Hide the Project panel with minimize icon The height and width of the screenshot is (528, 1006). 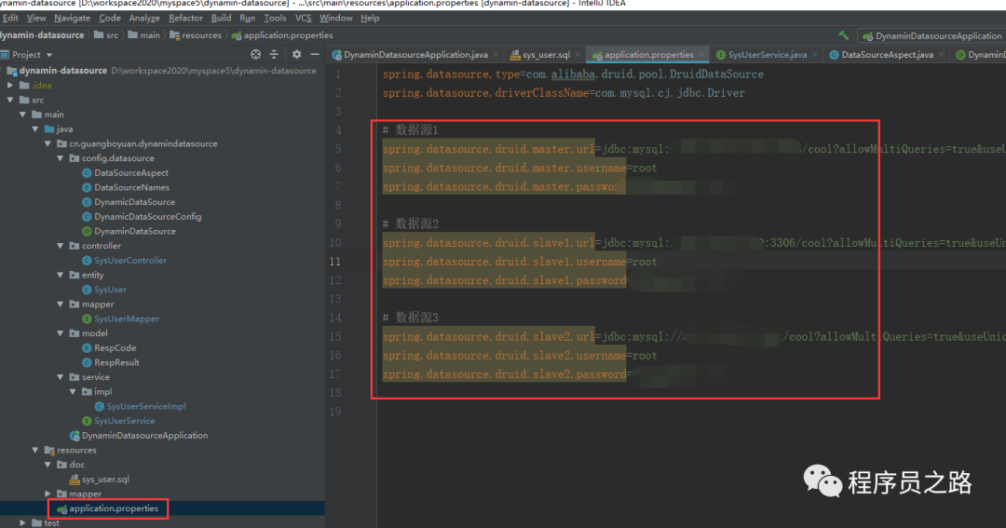point(315,55)
